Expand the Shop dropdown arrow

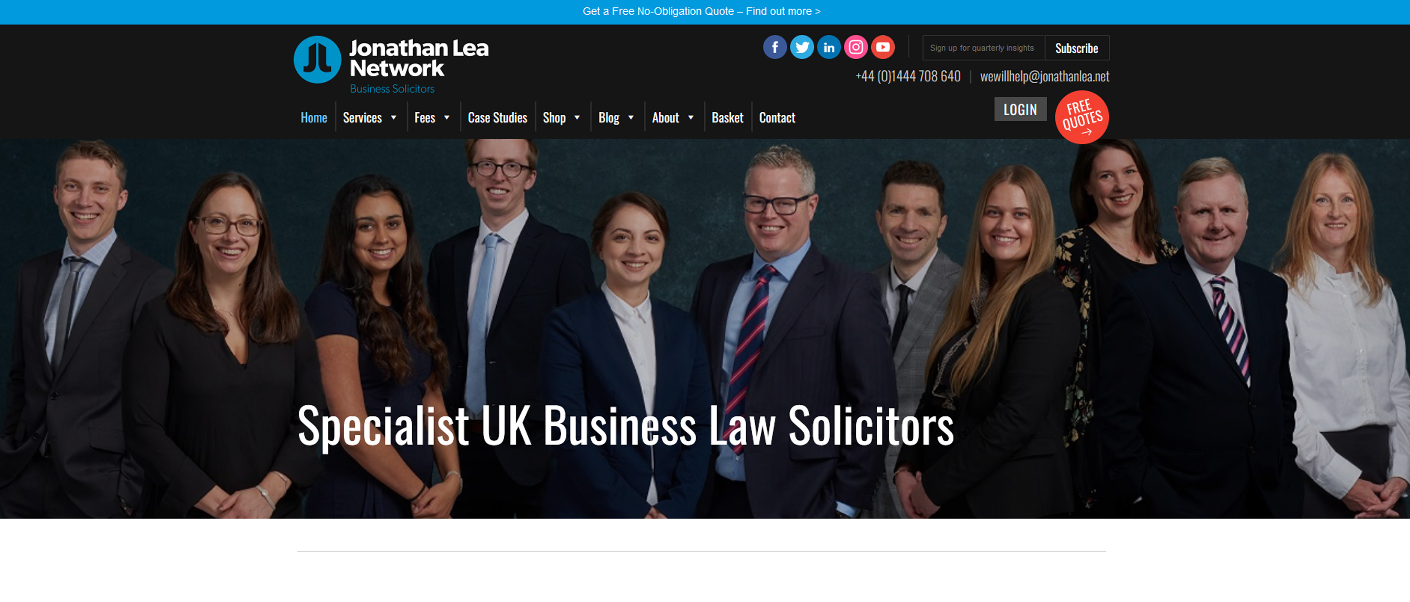pos(577,118)
